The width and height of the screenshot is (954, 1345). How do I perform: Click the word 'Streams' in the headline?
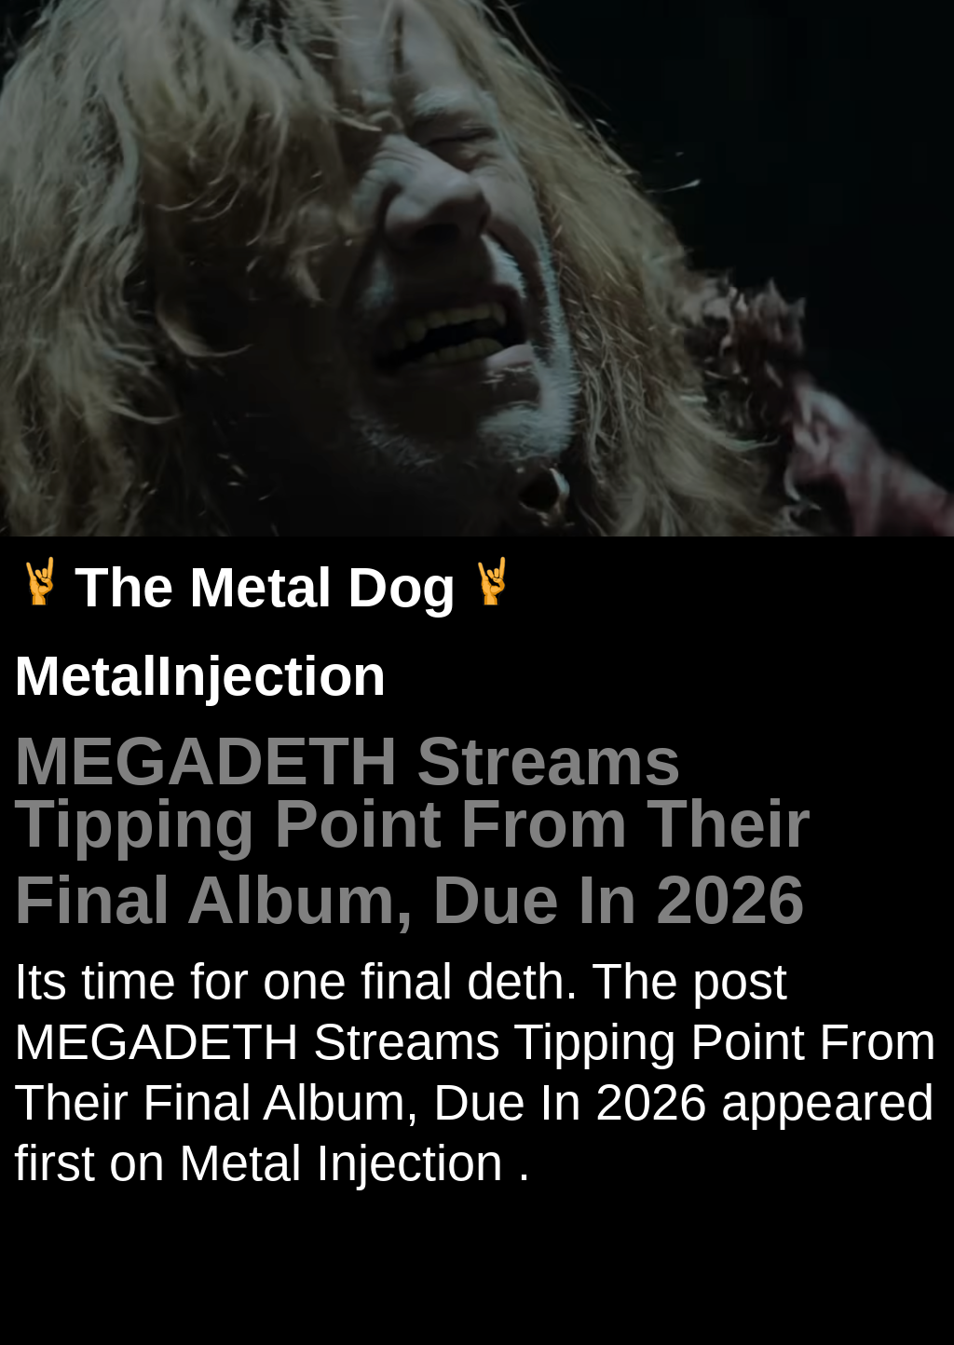(548, 762)
